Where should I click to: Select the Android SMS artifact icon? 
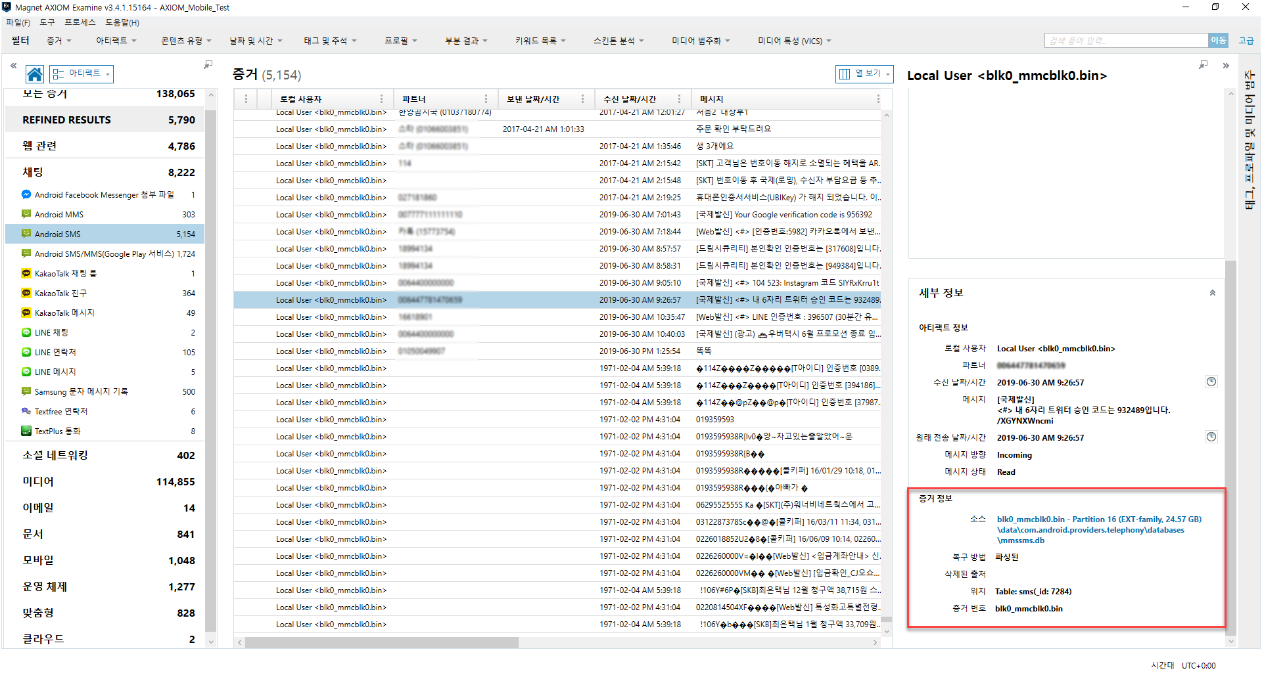pyautogui.click(x=26, y=234)
